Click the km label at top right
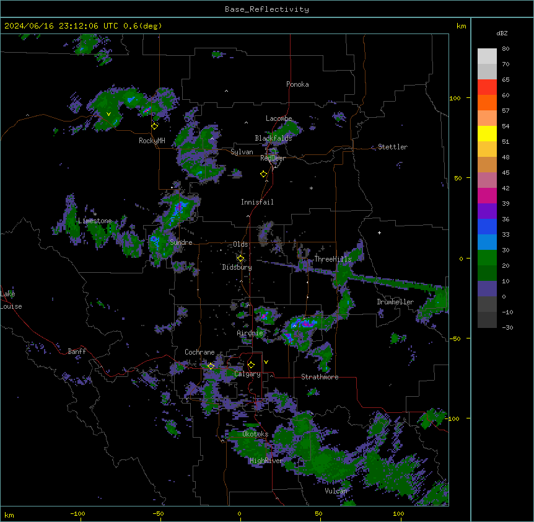This screenshot has height=522, width=534. point(462,26)
